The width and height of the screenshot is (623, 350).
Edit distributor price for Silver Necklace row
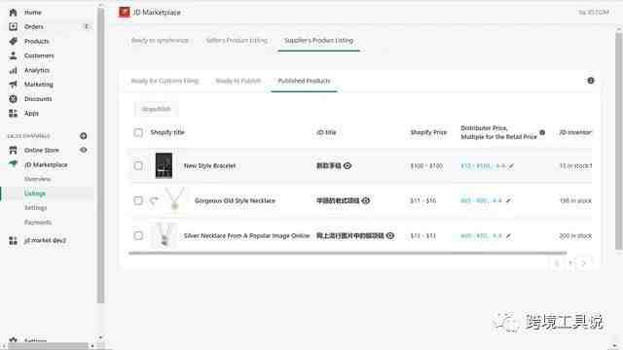pos(508,235)
